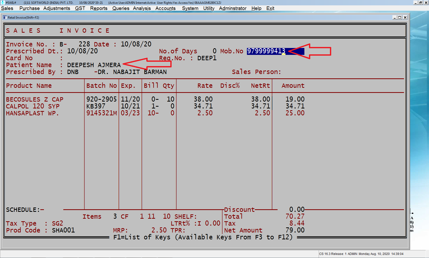Open the Adminstrator menu
Screen dimensions: 429x258
click(x=233, y=8)
